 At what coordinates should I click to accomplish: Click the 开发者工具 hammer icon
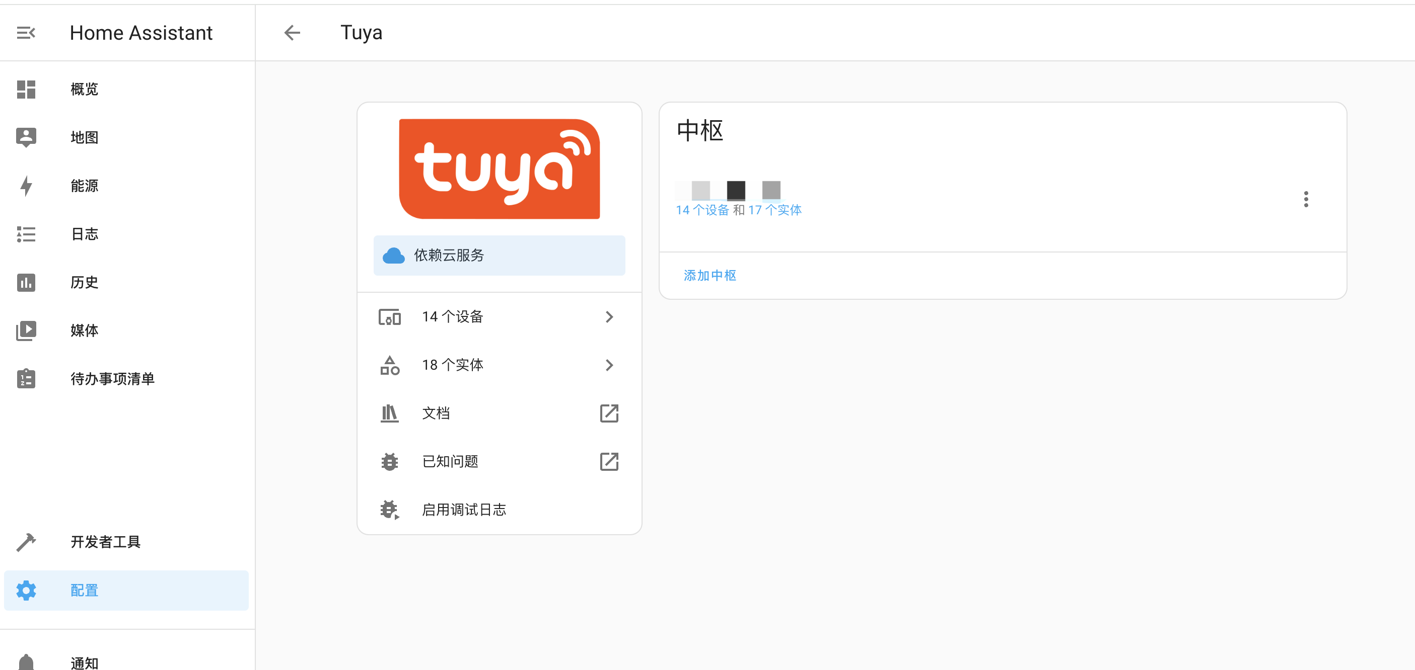click(x=26, y=542)
